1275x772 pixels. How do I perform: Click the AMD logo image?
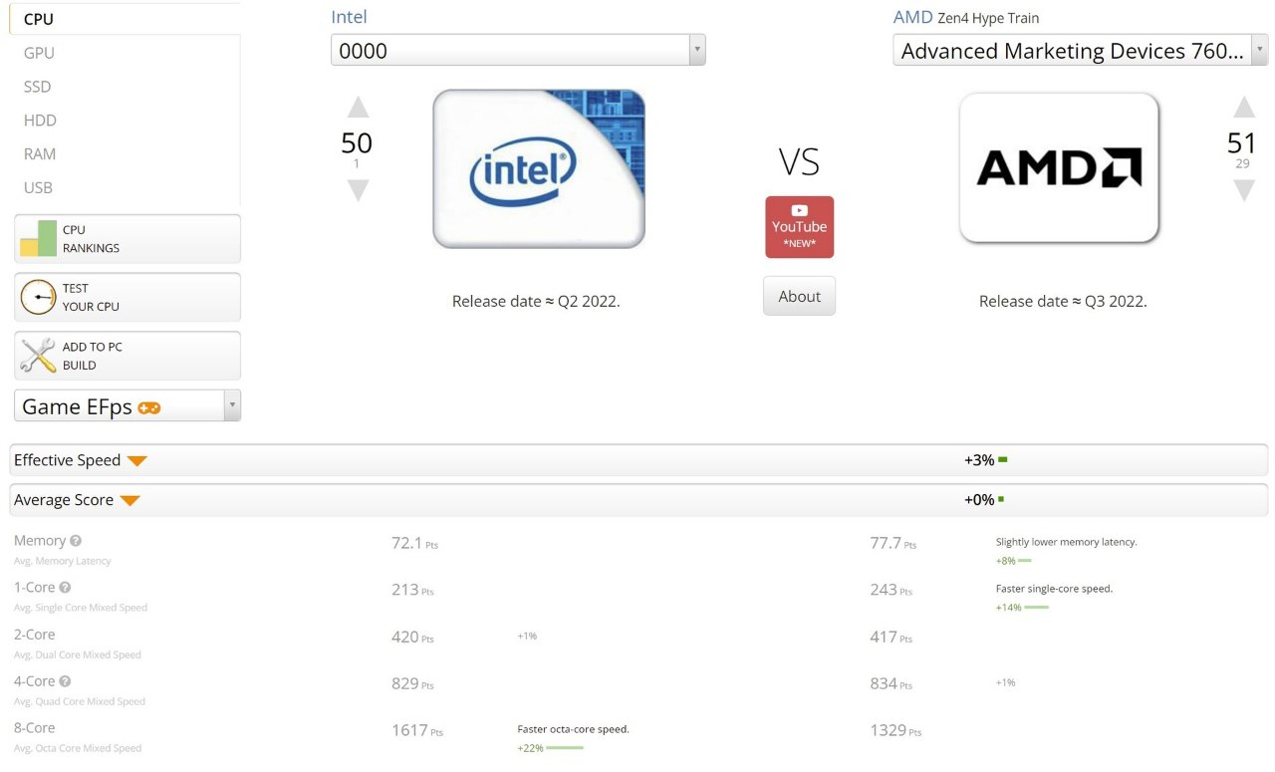[1059, 168]
